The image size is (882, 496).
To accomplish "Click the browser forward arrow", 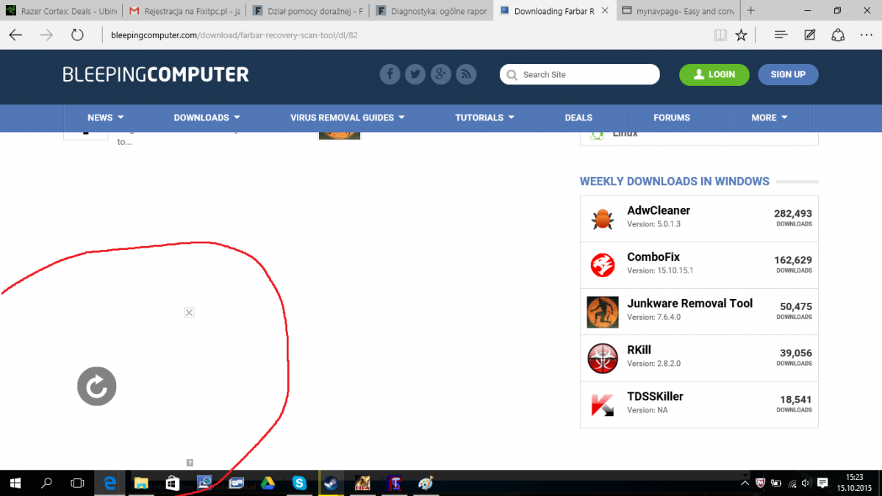I will coord(46,35).
